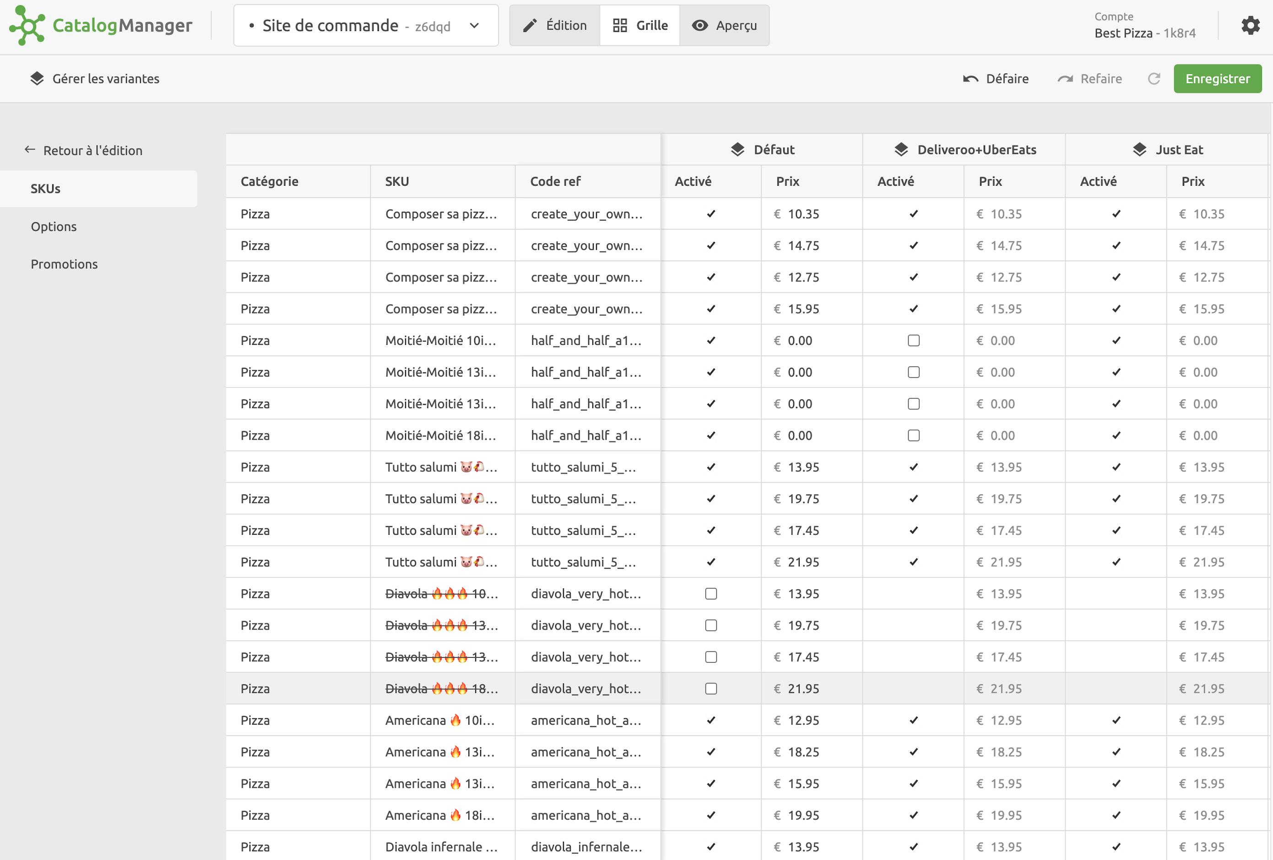Click Défaut price € 12.95 Americana row
Screen dimensions: 1273x860
point(812,720)
